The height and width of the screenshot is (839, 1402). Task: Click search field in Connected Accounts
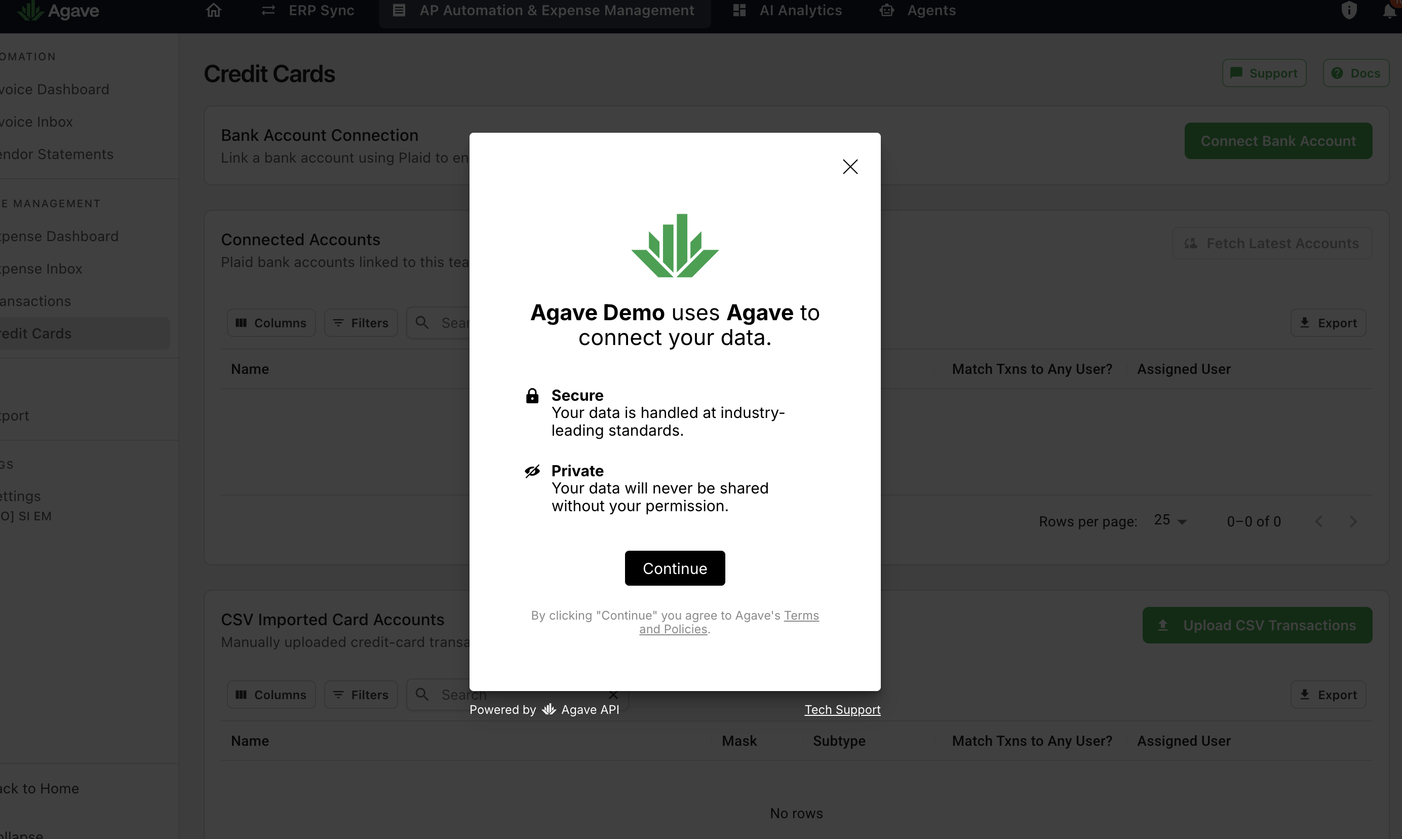[439, 323]
